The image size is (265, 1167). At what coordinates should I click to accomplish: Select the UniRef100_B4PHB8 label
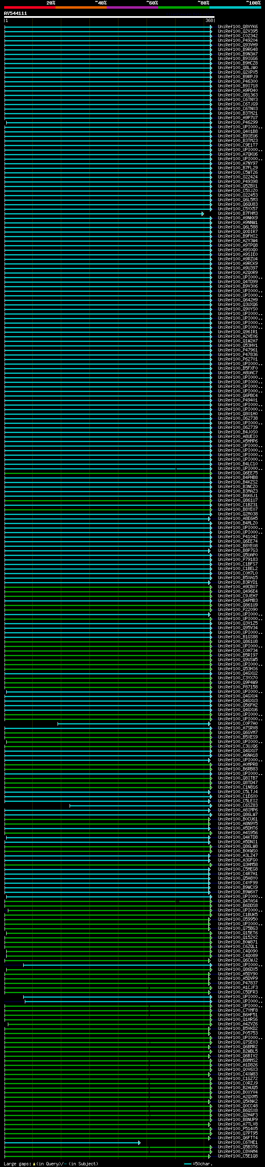[238, 477]
